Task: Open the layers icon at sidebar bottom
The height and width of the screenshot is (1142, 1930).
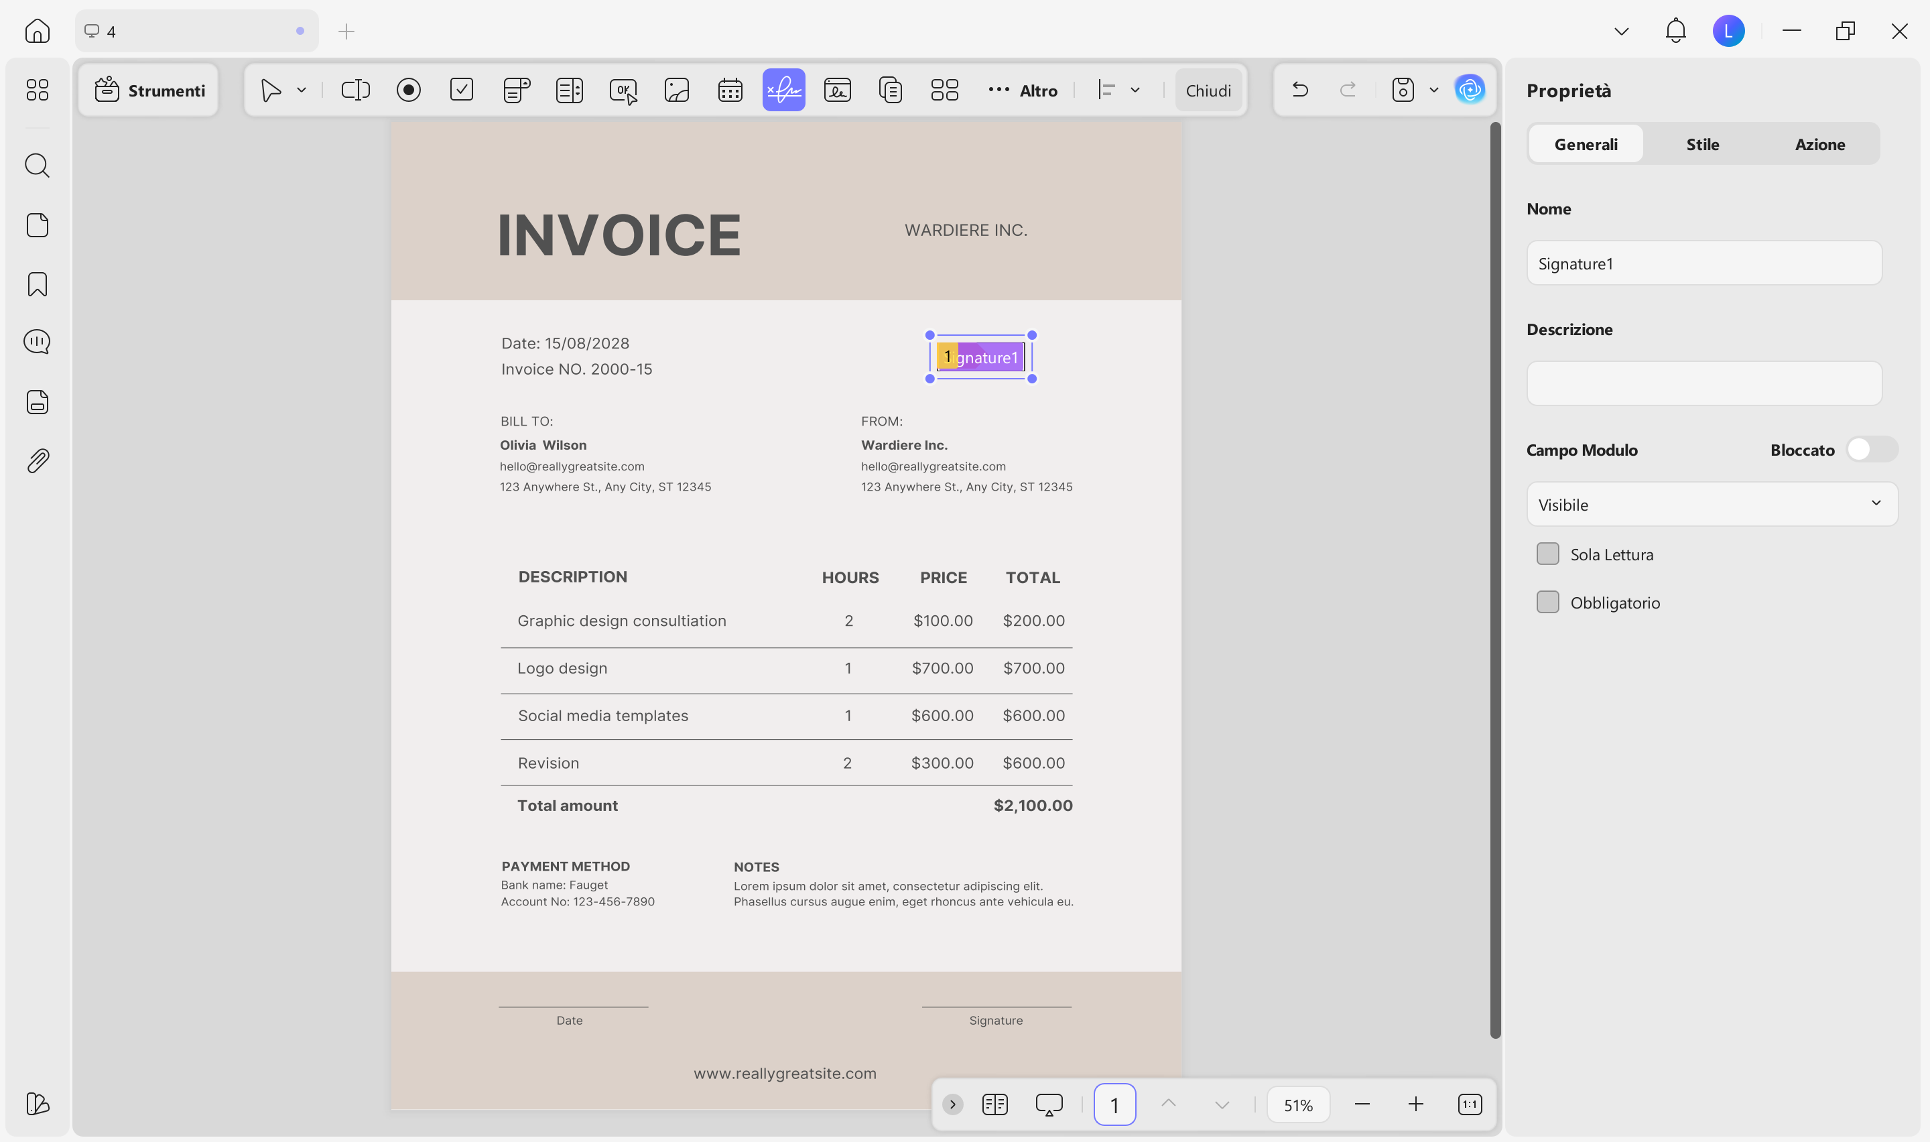Action: (x=37, y=1104)
